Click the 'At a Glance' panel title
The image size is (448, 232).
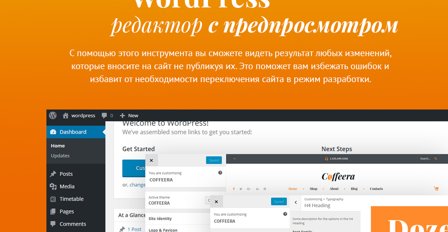[x=132, y=215]
